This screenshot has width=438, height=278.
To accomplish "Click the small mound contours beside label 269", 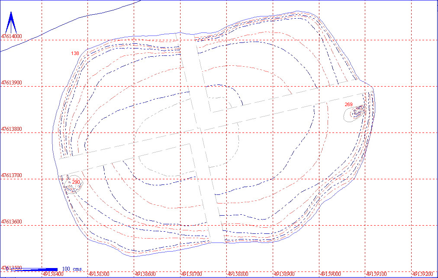I will [354, 113].
